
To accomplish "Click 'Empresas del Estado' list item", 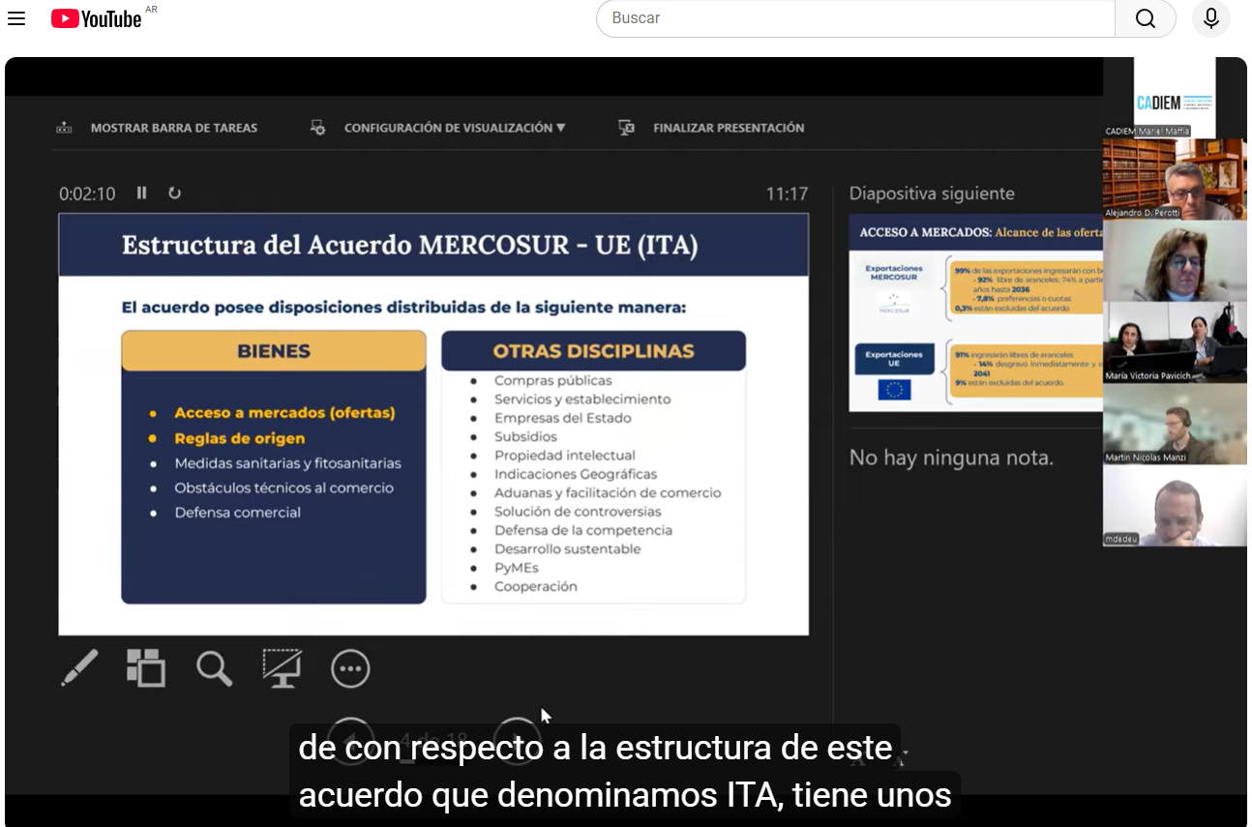I will (x=563, y=418).
